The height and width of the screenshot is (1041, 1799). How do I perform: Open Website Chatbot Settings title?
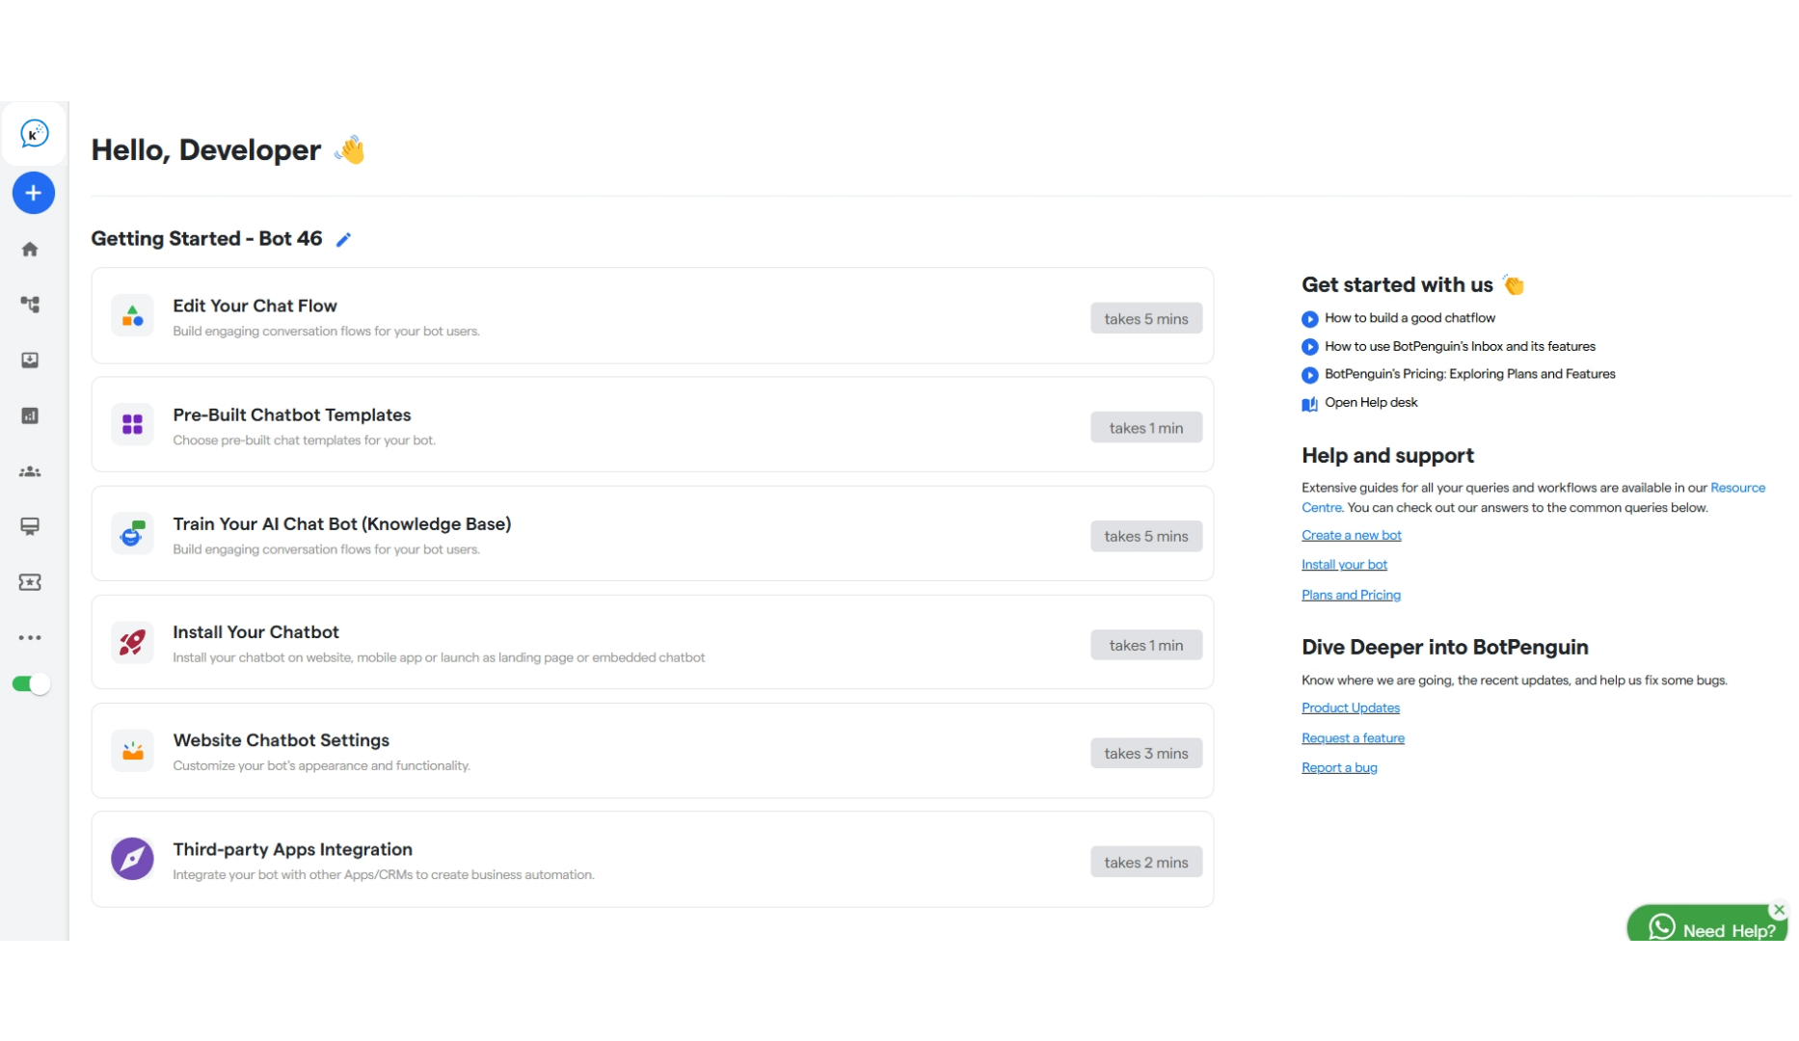[x=282, y=740]
